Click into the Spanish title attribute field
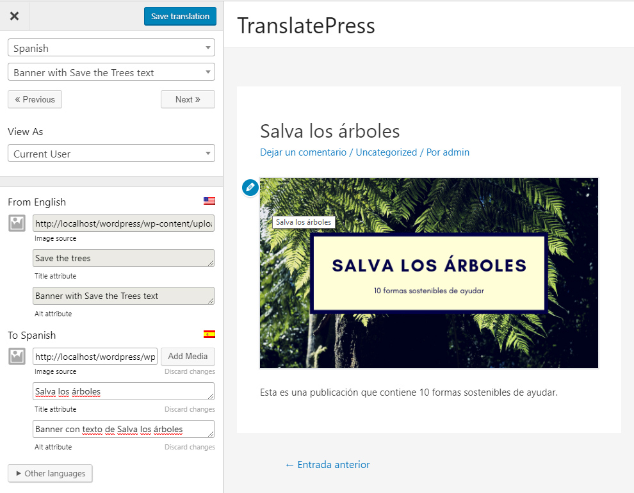Viewport: 634px width, 493px height. tap(123, 391)
